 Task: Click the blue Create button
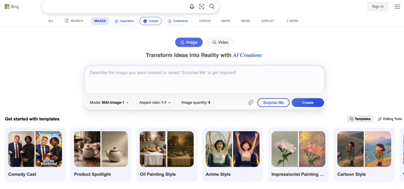click(x=308, y=103)
